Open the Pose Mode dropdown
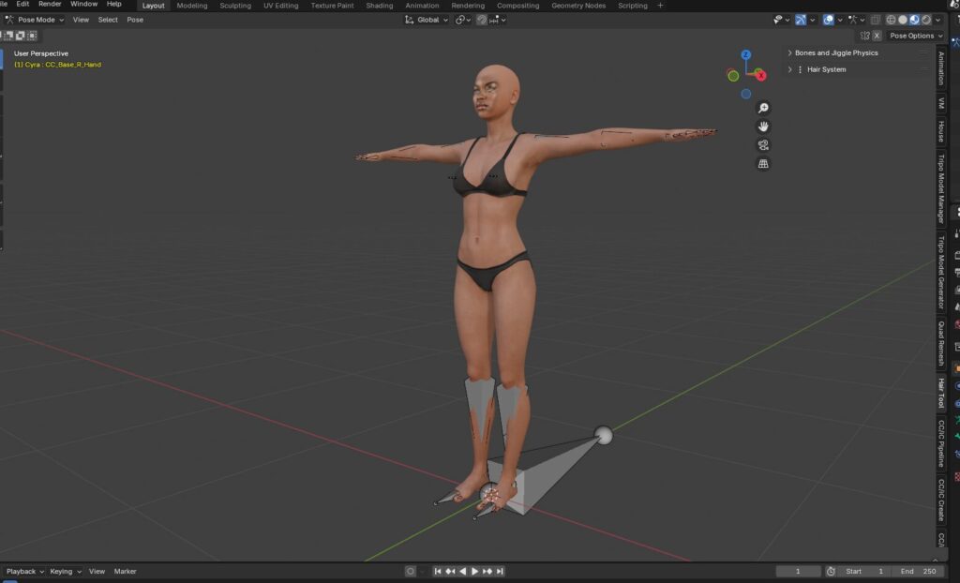 (x=35, y=20)
